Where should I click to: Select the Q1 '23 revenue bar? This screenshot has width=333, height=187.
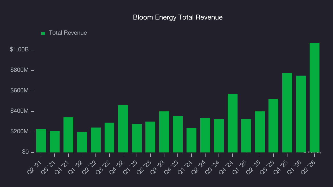pos(137,138)
